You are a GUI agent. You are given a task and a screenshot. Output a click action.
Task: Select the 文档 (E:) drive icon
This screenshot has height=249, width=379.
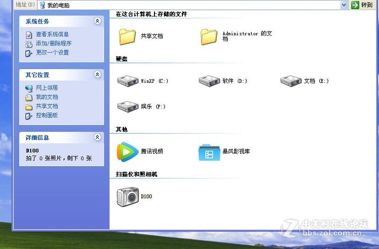pyautogui.click(x=291, y=81)
